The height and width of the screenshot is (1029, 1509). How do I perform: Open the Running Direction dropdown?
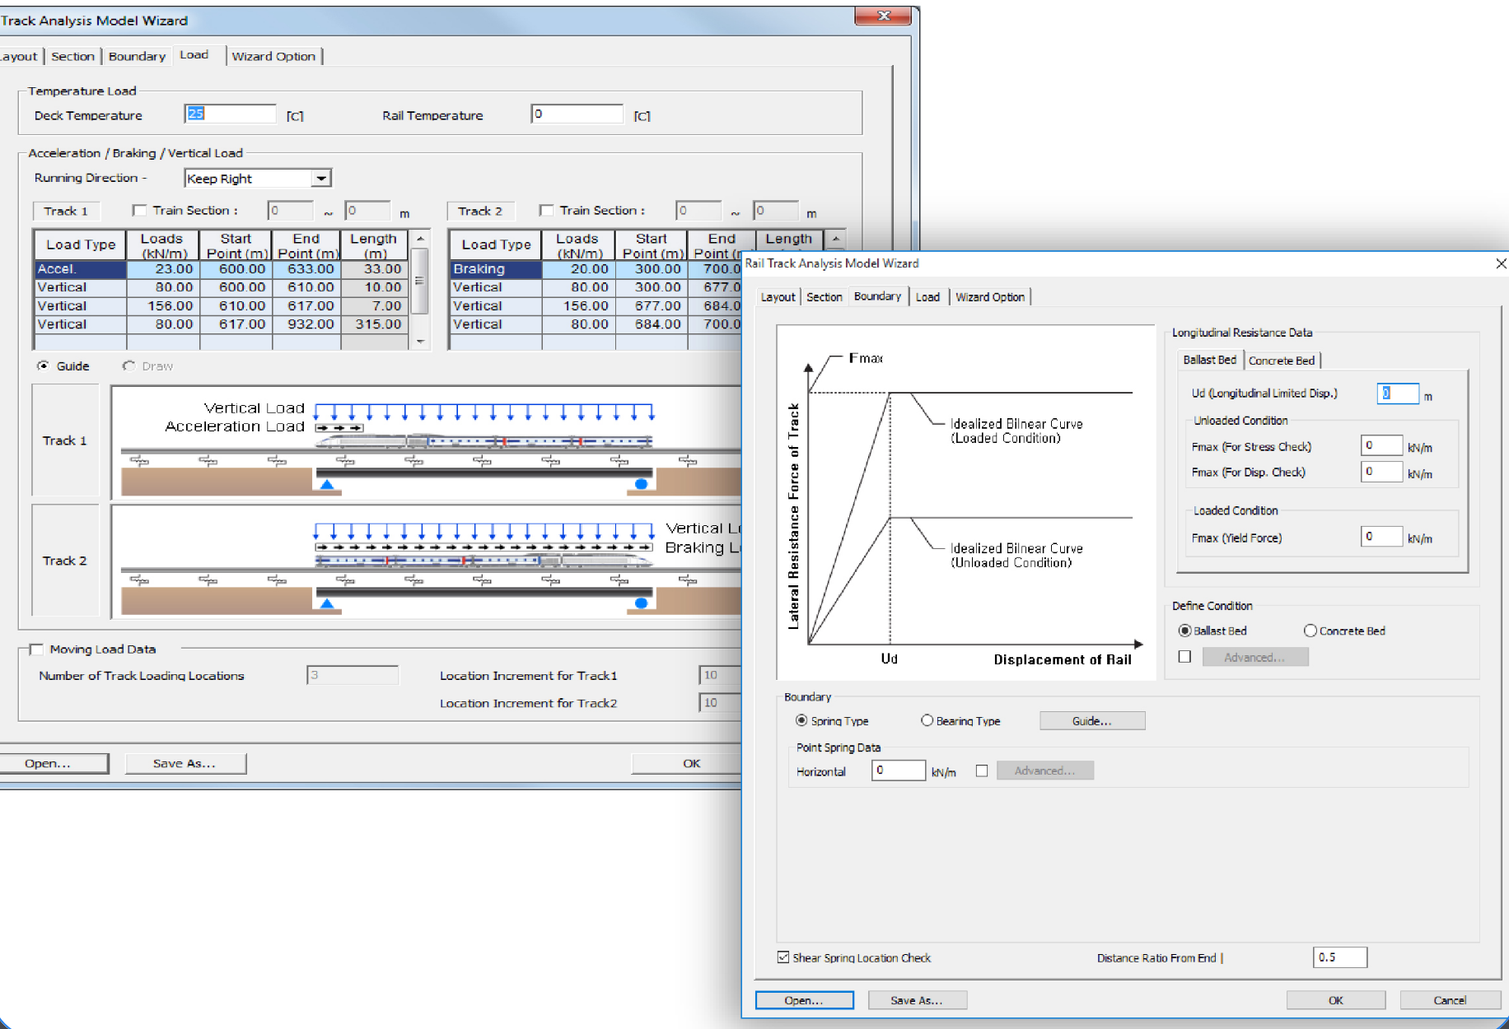point(320,179)
